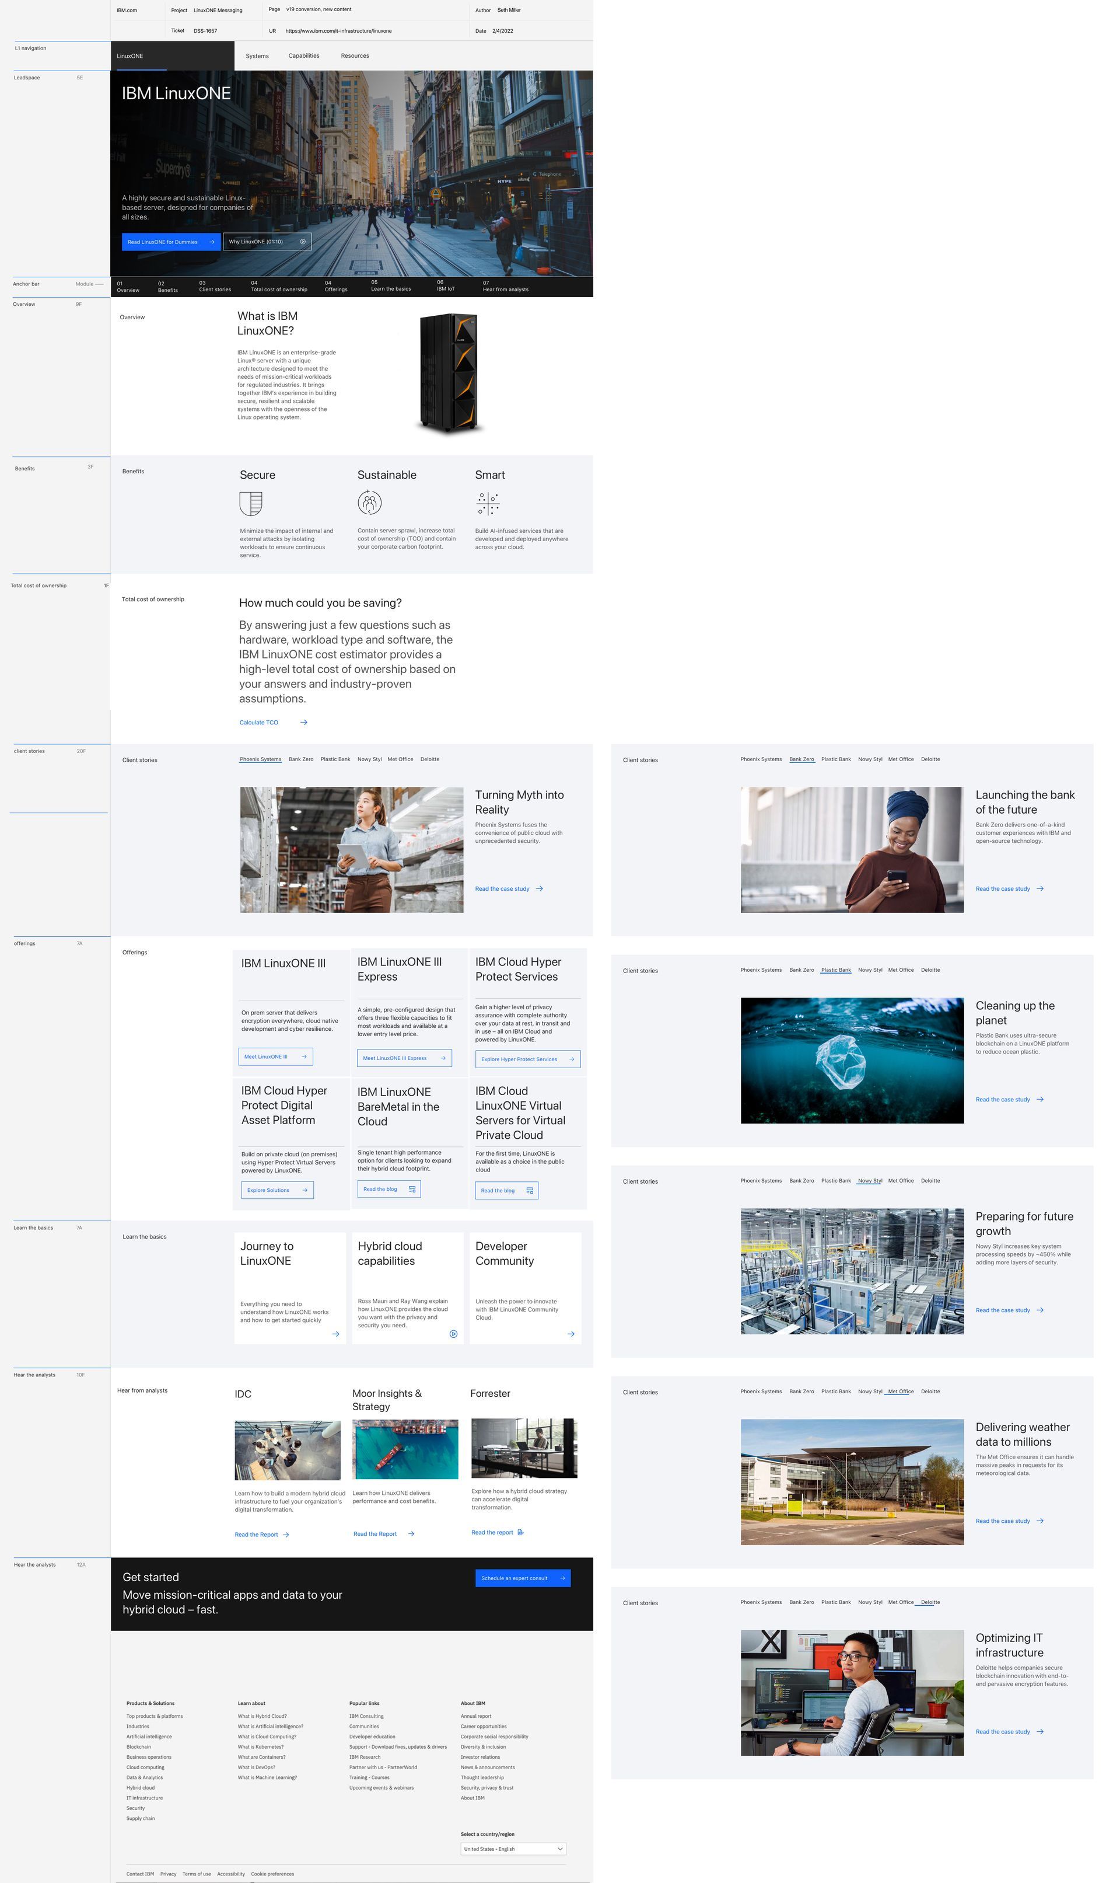This screenshot has height=1883, width=1120.
Task: Jump to IBM IoT in the anchor bar
Action: click(x=445, y=285)
